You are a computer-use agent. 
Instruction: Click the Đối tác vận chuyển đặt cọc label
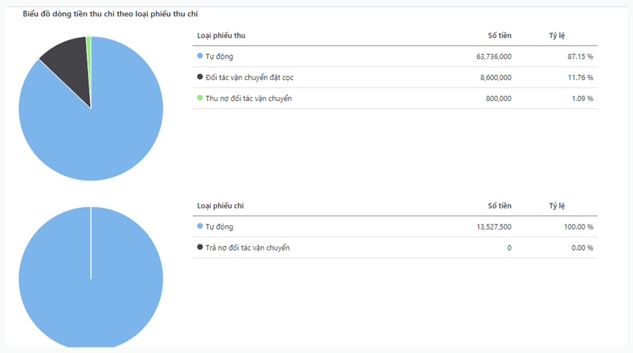(254, 77)
